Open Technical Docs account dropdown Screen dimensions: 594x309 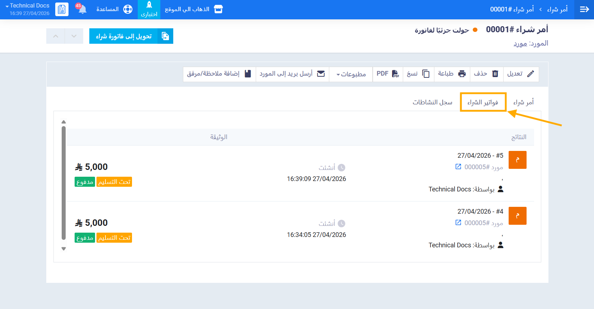[x=27, y=6]
